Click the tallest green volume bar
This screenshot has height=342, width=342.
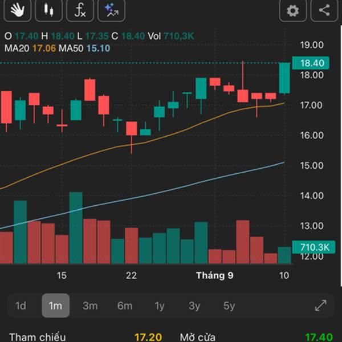(x=76, y=228)
